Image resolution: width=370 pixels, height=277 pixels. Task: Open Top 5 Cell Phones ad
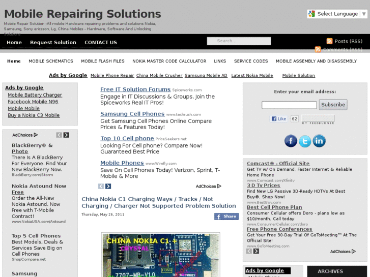(36, 236)
